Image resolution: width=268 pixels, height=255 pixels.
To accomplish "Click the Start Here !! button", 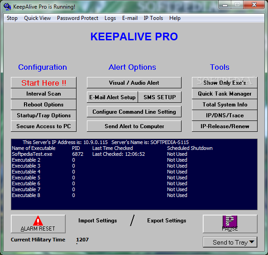I will pyautogui.click(x=43, y=83).
